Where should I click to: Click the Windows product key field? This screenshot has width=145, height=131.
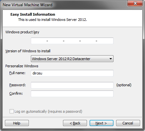point(72,41)
